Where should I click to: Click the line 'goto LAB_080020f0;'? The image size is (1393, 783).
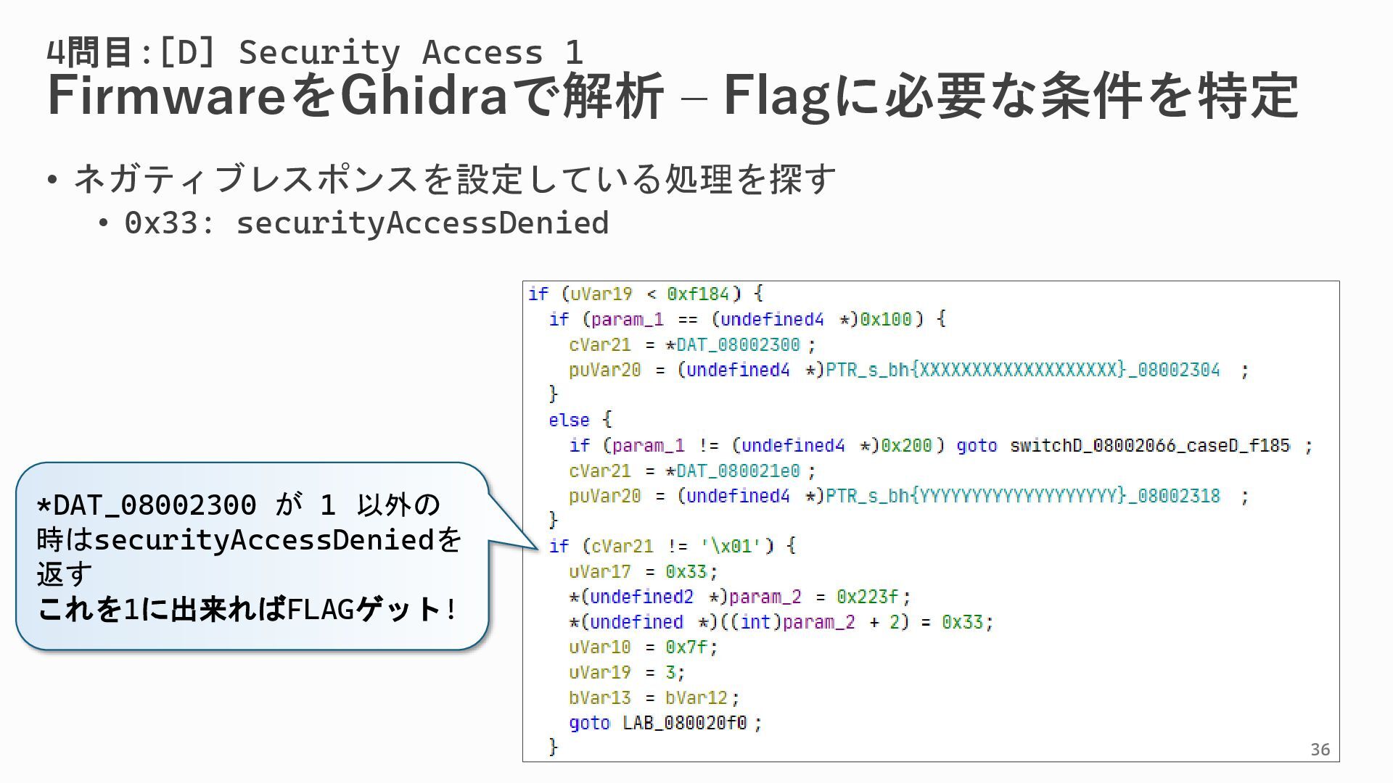pos(665,723)
